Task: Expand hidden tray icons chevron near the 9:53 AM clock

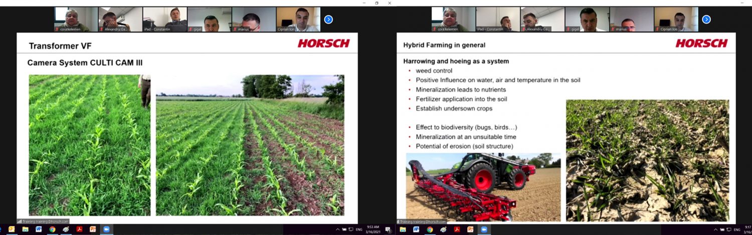Action: coord(337,229)
